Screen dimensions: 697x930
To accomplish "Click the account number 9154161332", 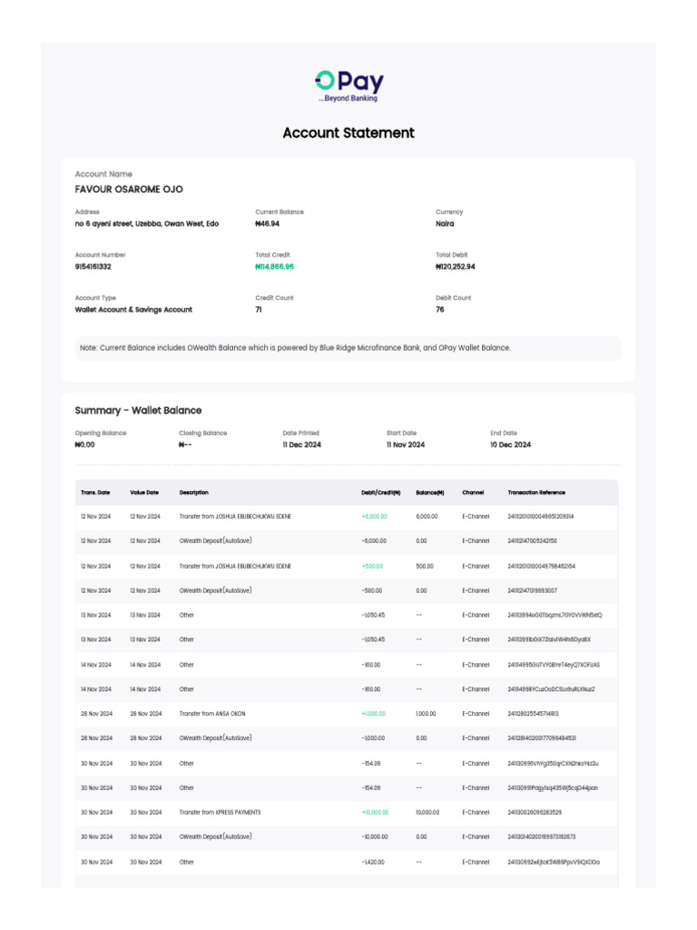I will (x=93, y=267).
